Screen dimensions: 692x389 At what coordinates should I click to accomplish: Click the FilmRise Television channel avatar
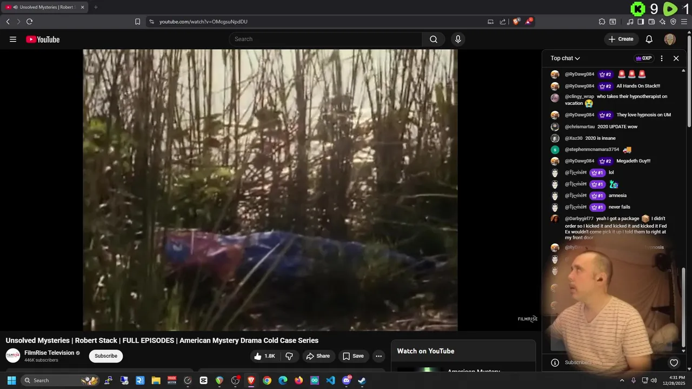(x=13, y=356)
